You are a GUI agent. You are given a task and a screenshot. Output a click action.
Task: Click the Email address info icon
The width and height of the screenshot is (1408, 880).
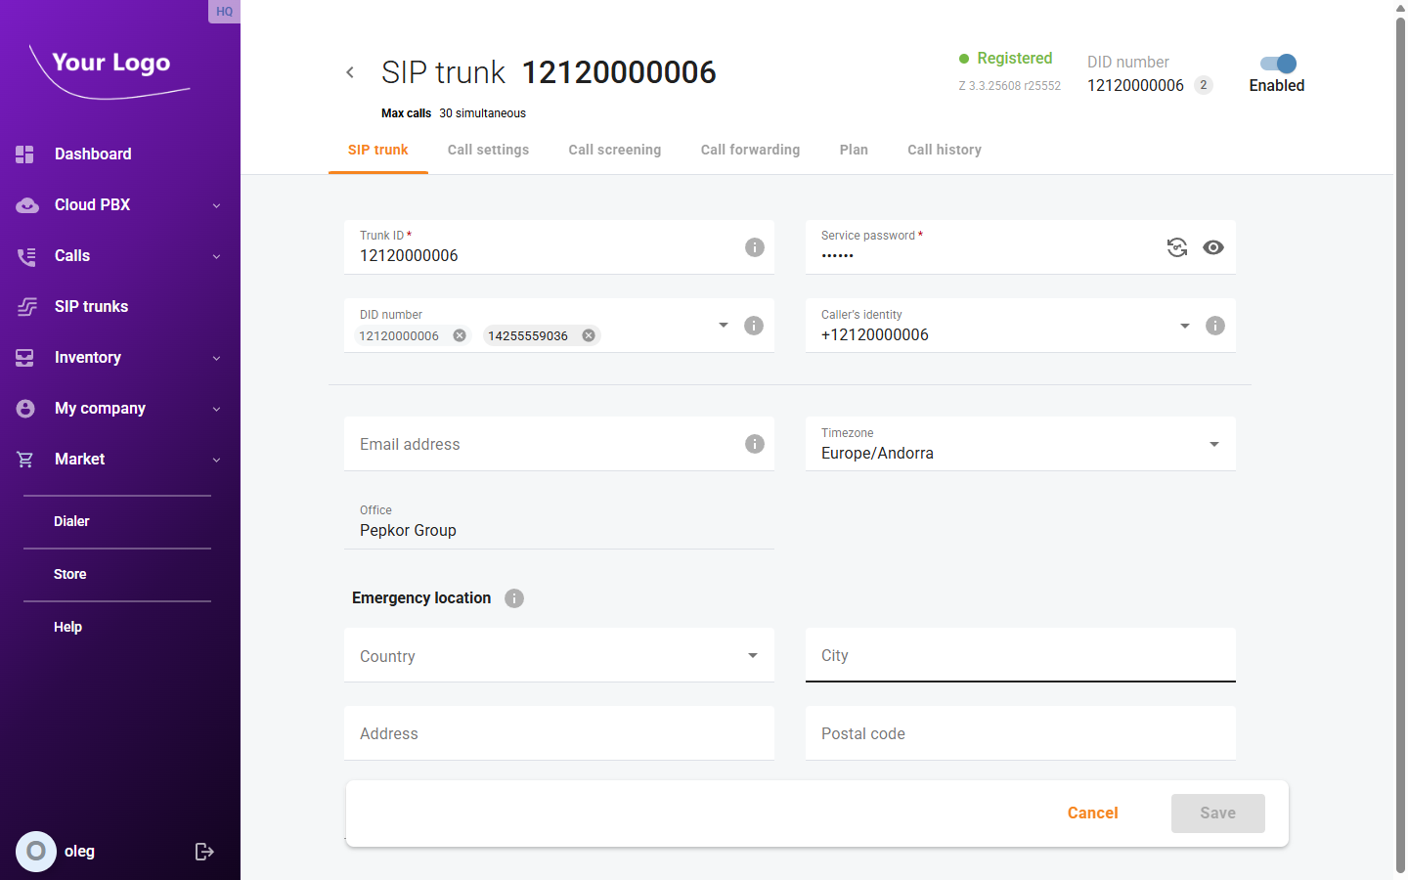click(754, 444)
